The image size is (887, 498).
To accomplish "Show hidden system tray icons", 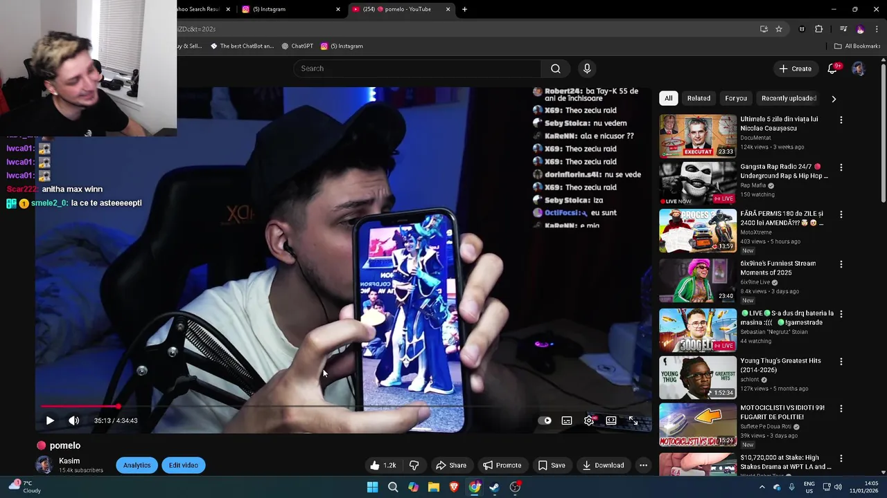I will pyautogui.click(x=762, y=487).
